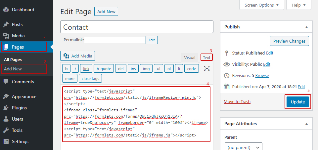This screenshot has height=150, width=318.
Task: Click the Preview Changes button
Action: coord(289,41)
